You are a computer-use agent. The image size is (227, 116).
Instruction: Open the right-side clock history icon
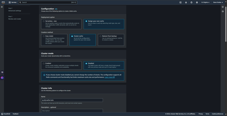[223, 11]
